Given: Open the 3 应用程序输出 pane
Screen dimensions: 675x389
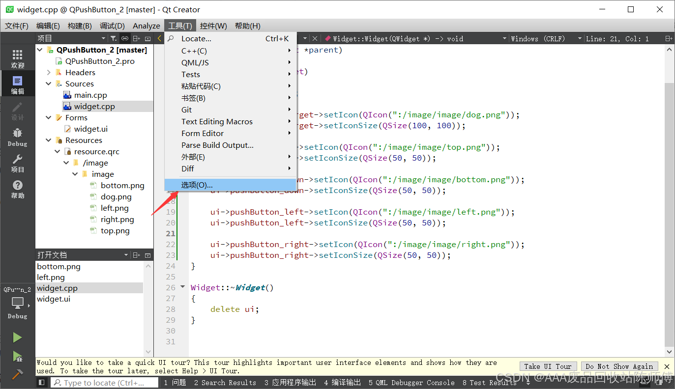Looking at the screenshot, I should tap(290, 383).
